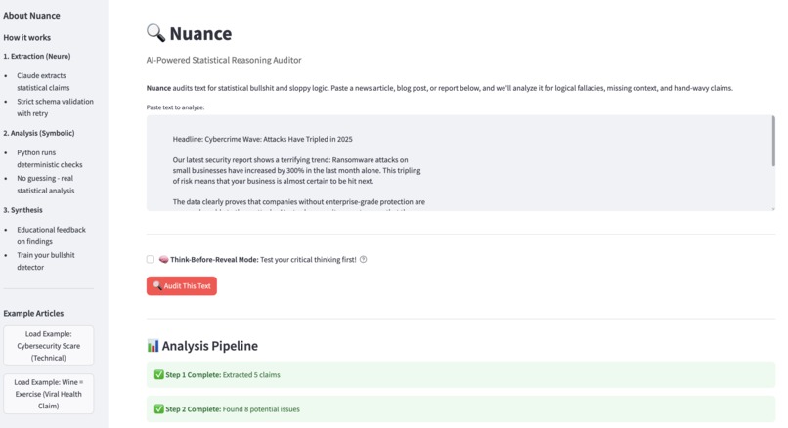This screenshot has width=788, height=428.
Task: Click the green checkmark for Step 2 Complete
Action: tap(158, 408)
